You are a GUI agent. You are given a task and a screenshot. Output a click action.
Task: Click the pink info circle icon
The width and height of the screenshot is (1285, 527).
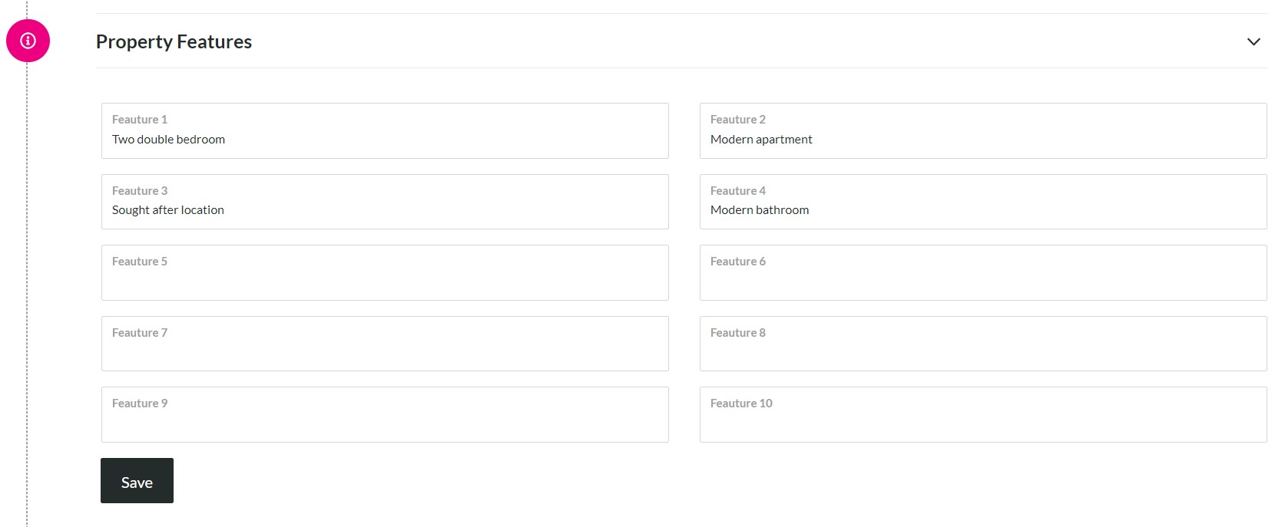(28, 41)
